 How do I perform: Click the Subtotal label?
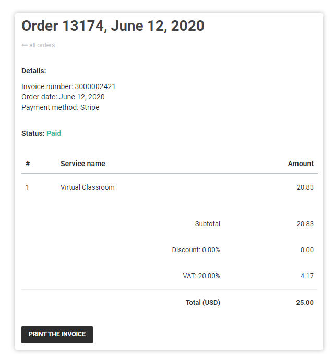(208, 224)
